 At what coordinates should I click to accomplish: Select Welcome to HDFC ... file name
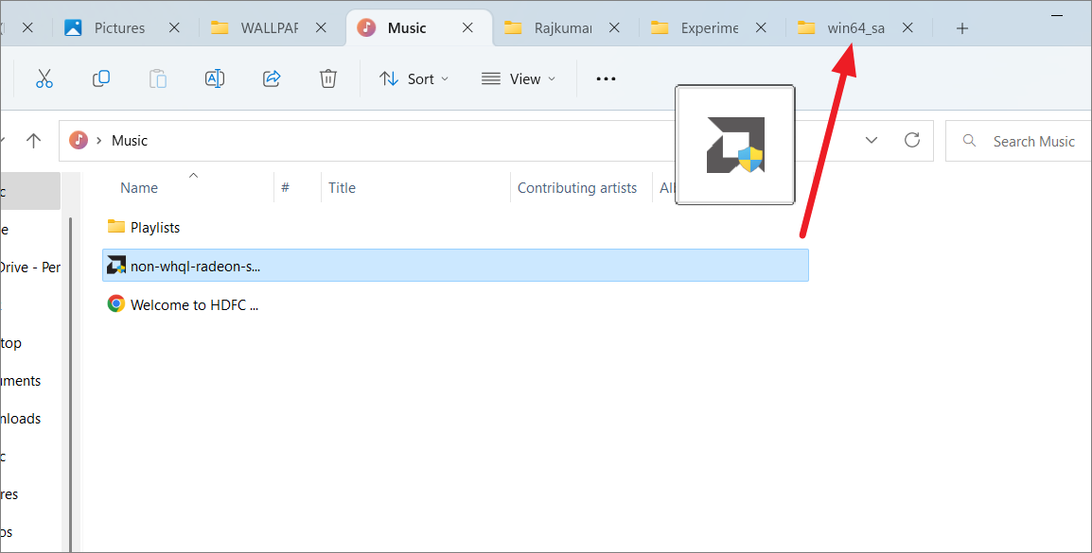[x=194, y=305]
